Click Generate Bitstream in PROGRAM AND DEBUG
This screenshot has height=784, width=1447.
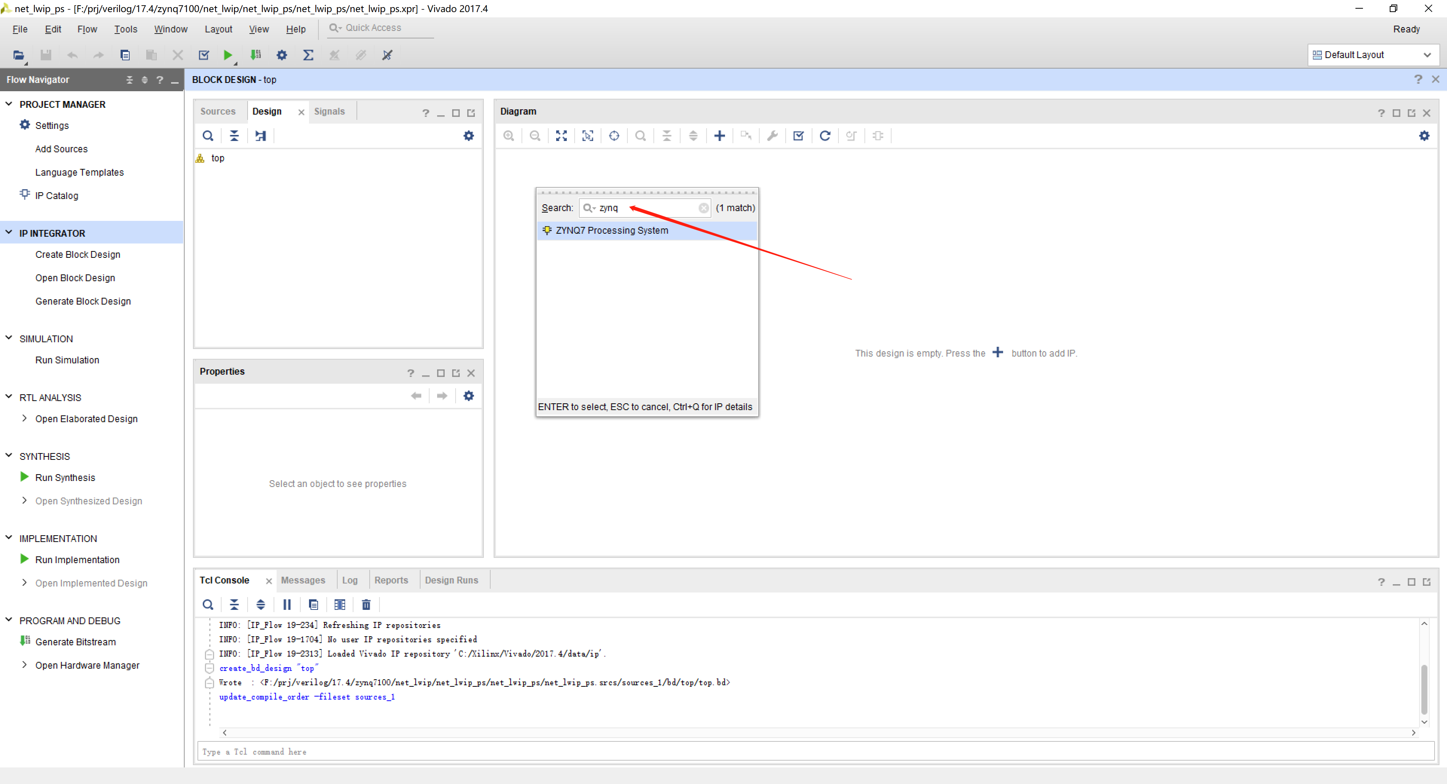pos(76,641)
